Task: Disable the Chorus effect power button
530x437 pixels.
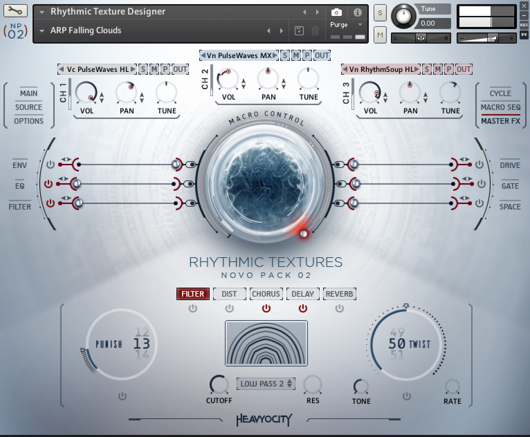Action: point(266,308)
